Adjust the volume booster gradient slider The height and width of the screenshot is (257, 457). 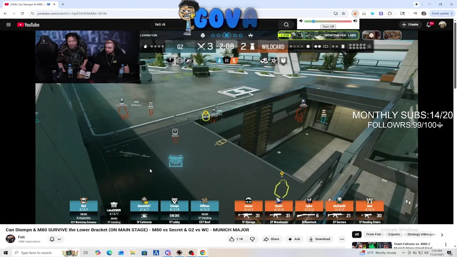click(x=328, y=21)
